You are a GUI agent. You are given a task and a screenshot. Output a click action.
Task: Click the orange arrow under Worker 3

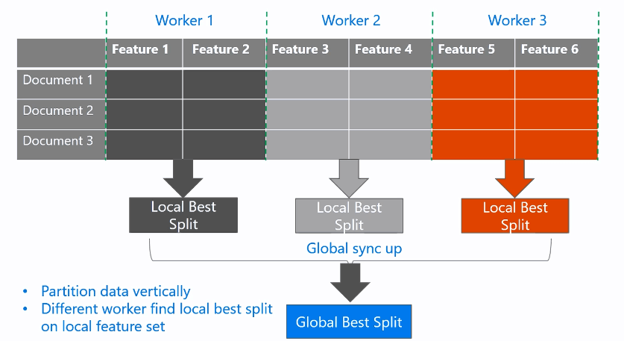click(x=515, y=178)
